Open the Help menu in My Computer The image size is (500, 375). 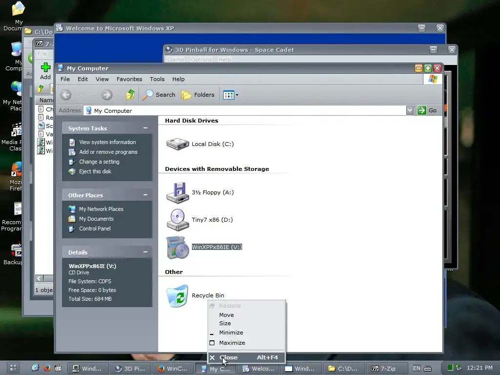click(x=178, y=79)
